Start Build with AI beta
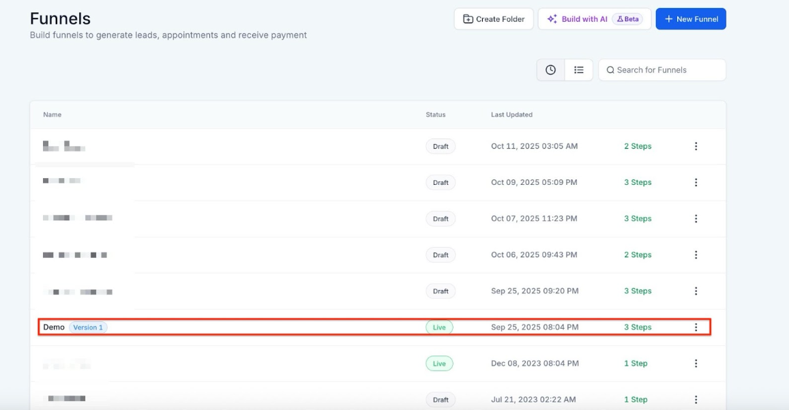Screen dimensions: 789x410 coord(594,19)
